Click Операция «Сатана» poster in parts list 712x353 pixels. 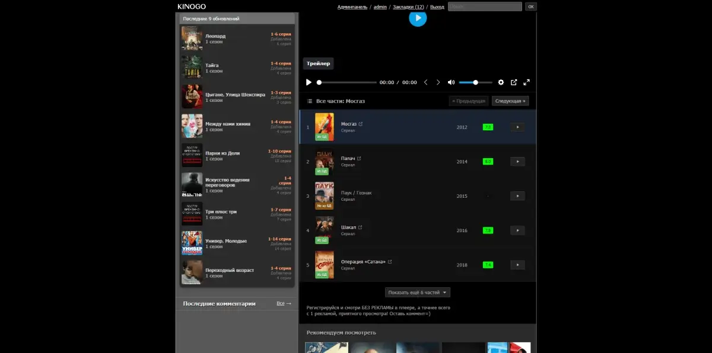(x=325, y=264)
